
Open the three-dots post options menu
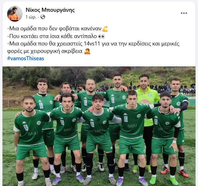click(184, 13)
